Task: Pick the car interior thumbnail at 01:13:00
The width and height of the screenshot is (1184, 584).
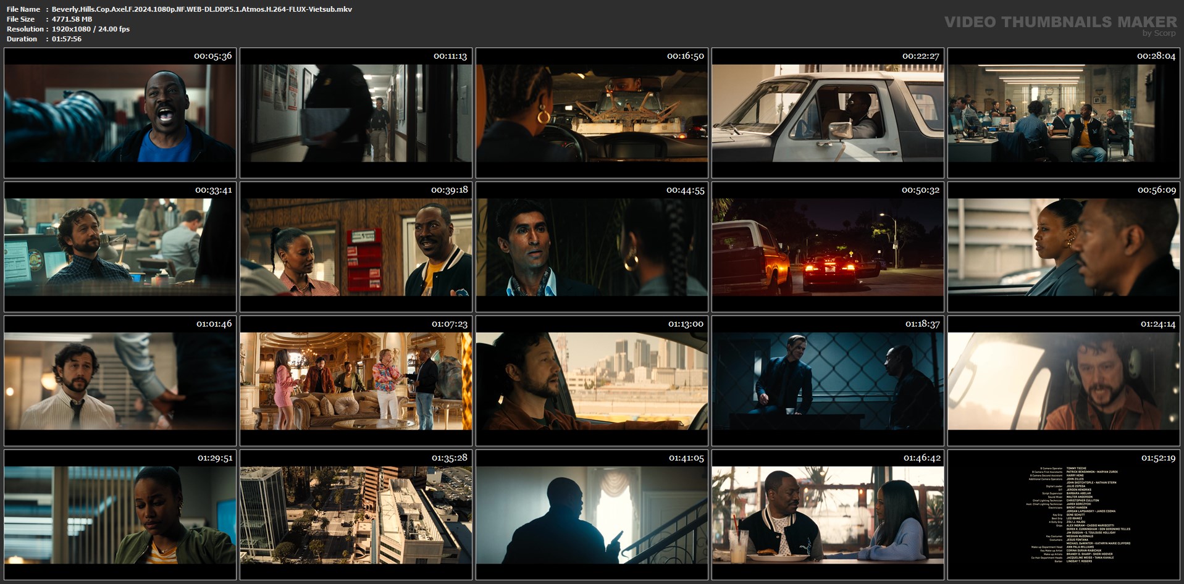Action: [x=592, y=381]
